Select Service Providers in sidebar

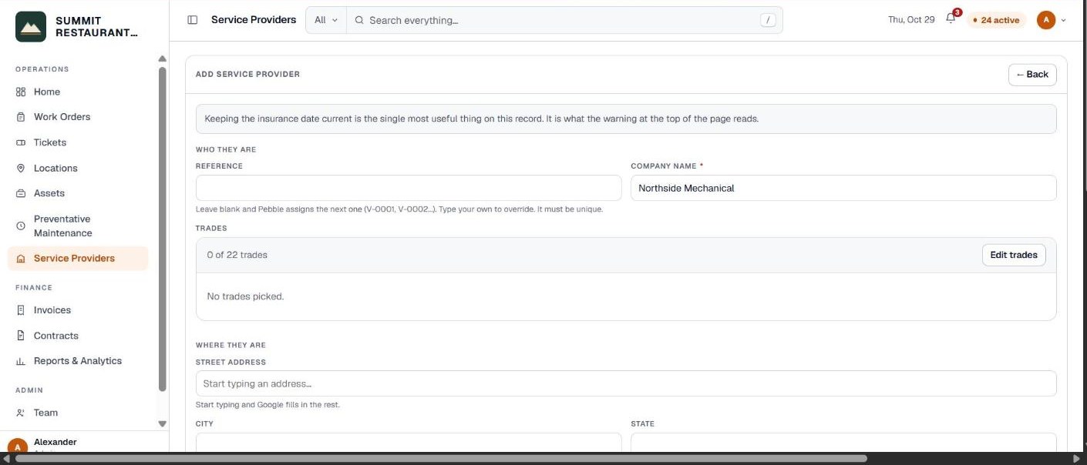78,259
